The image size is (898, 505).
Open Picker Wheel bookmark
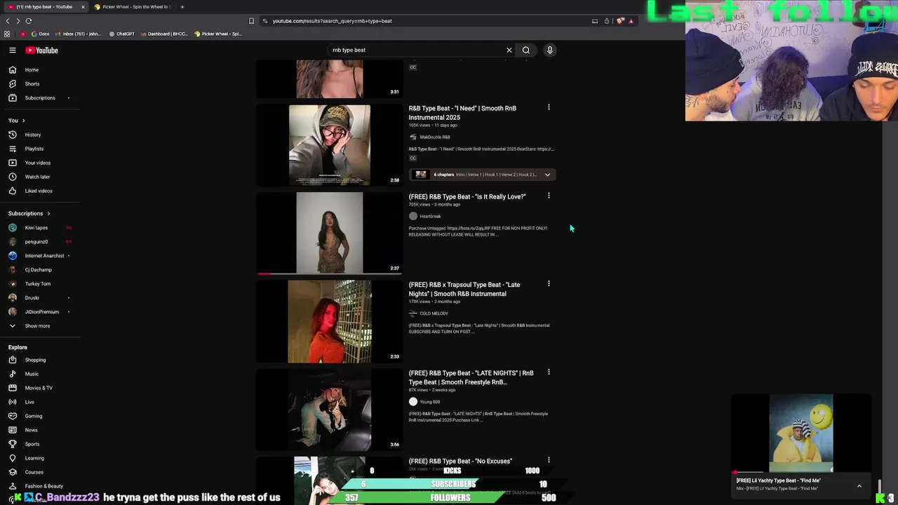tap(218, 34)
